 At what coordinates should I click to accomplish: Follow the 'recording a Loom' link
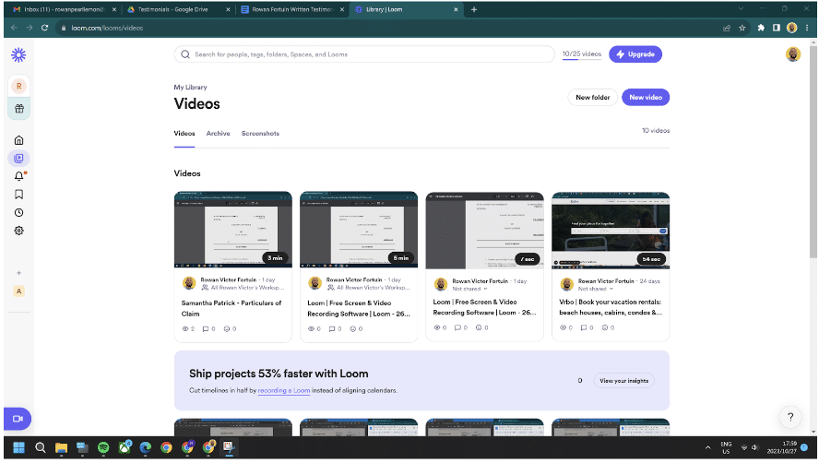284,390
